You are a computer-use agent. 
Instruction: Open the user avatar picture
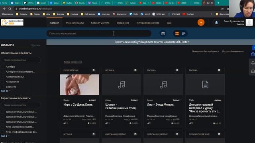[249, 22]
